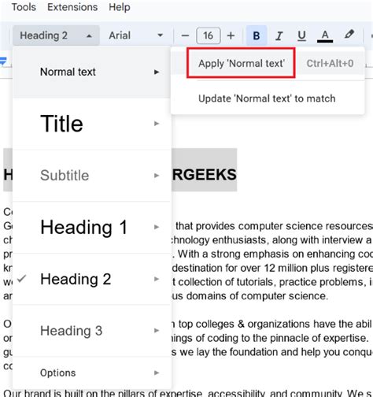Open the Help menu
Image resolution: width=373 pixels, height=397 pixels.
pyautogui.click(x=120, y=7)
